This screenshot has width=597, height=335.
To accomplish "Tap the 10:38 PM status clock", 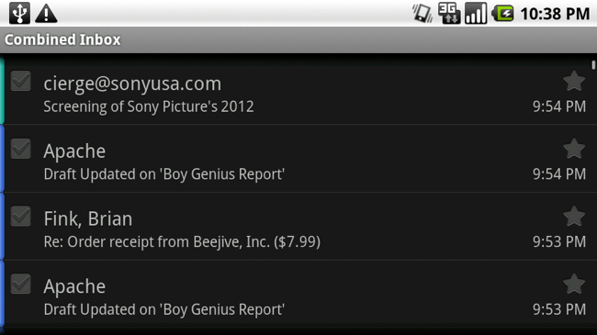I will 555,14.
